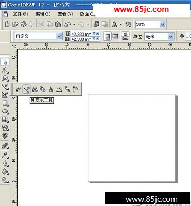Open the 文件(F) menu

(x=21, y=14)
